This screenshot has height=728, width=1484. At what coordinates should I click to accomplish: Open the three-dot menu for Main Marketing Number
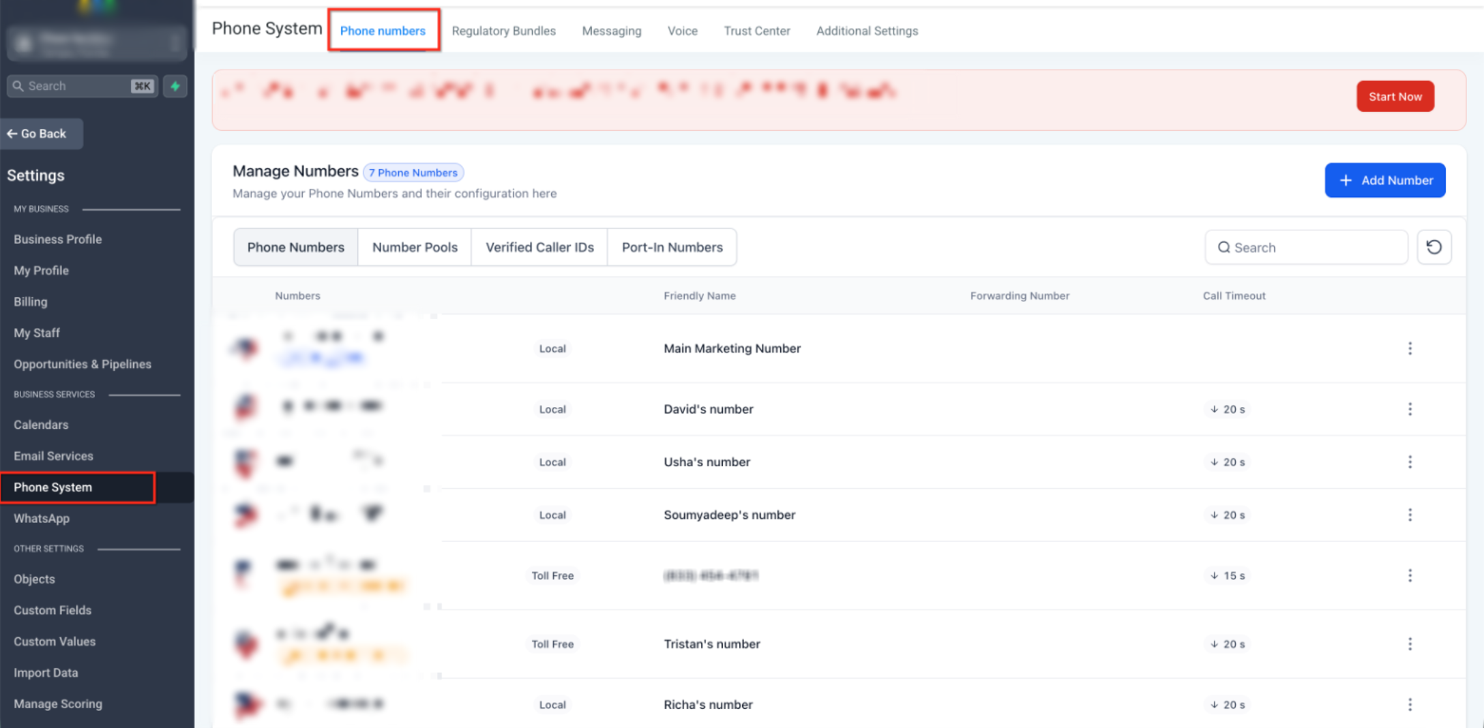coord(1410,348)
